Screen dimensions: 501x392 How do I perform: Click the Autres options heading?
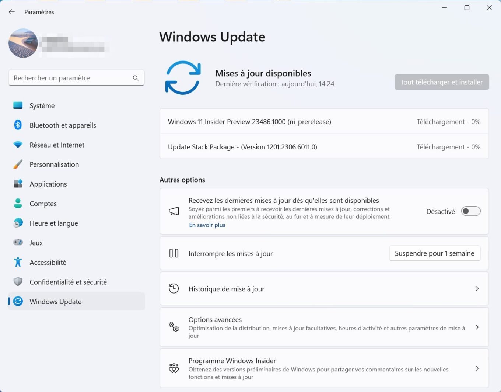click(x=182, y=180)
